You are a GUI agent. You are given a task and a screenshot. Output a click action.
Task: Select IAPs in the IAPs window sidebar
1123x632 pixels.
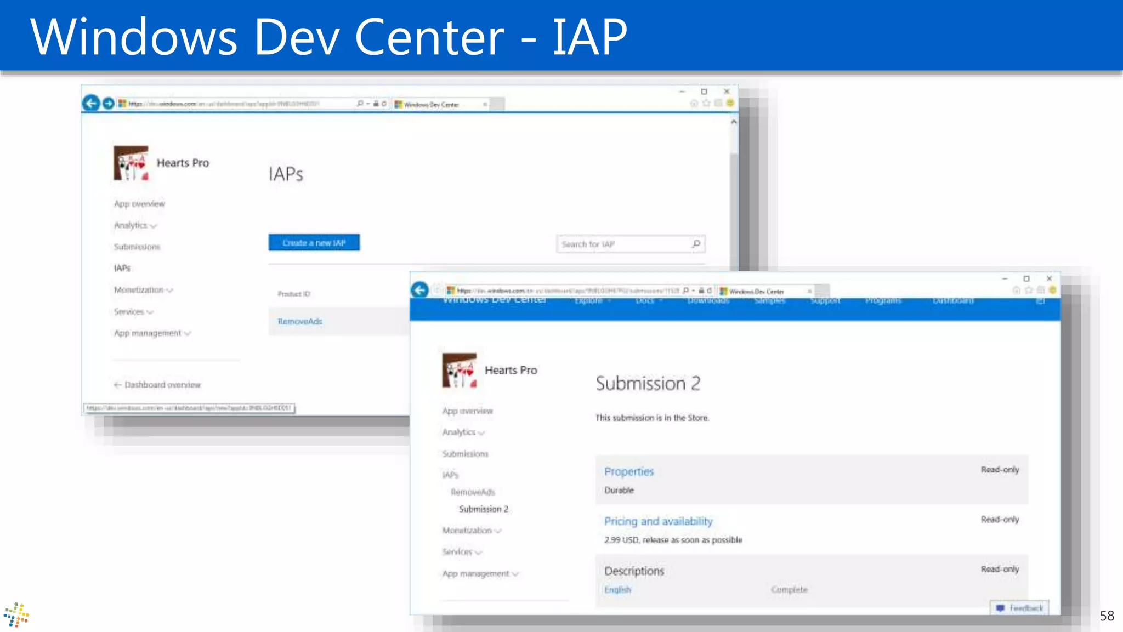pos(122,268)
